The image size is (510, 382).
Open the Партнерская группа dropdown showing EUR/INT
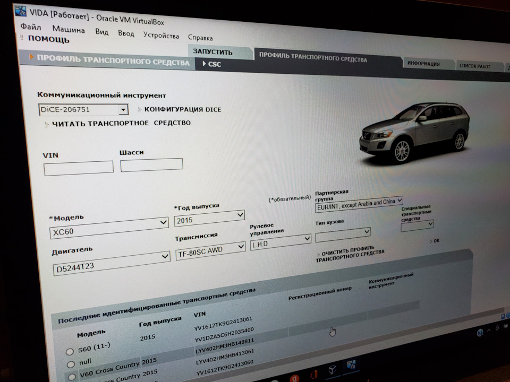tap(359, 204)
